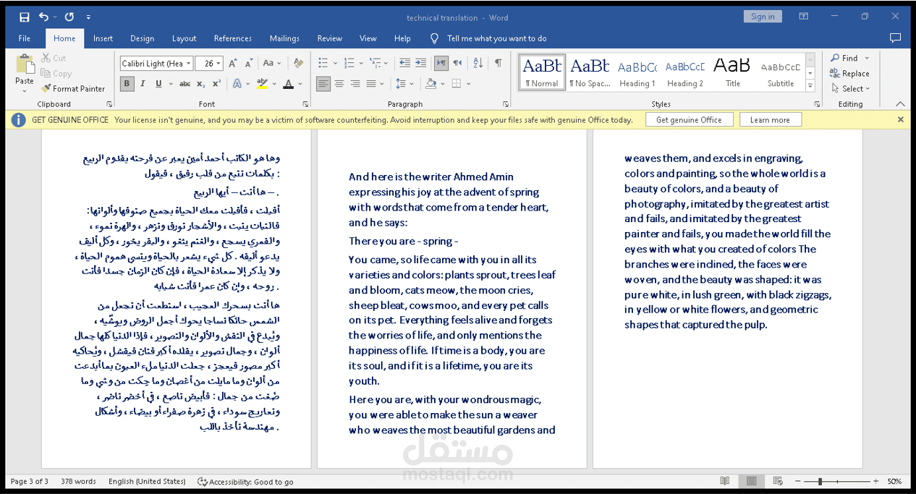This screenshot has height=494, width=916.
Task: Click the Redo icon in title bar
Action: (x=69, y=17)
